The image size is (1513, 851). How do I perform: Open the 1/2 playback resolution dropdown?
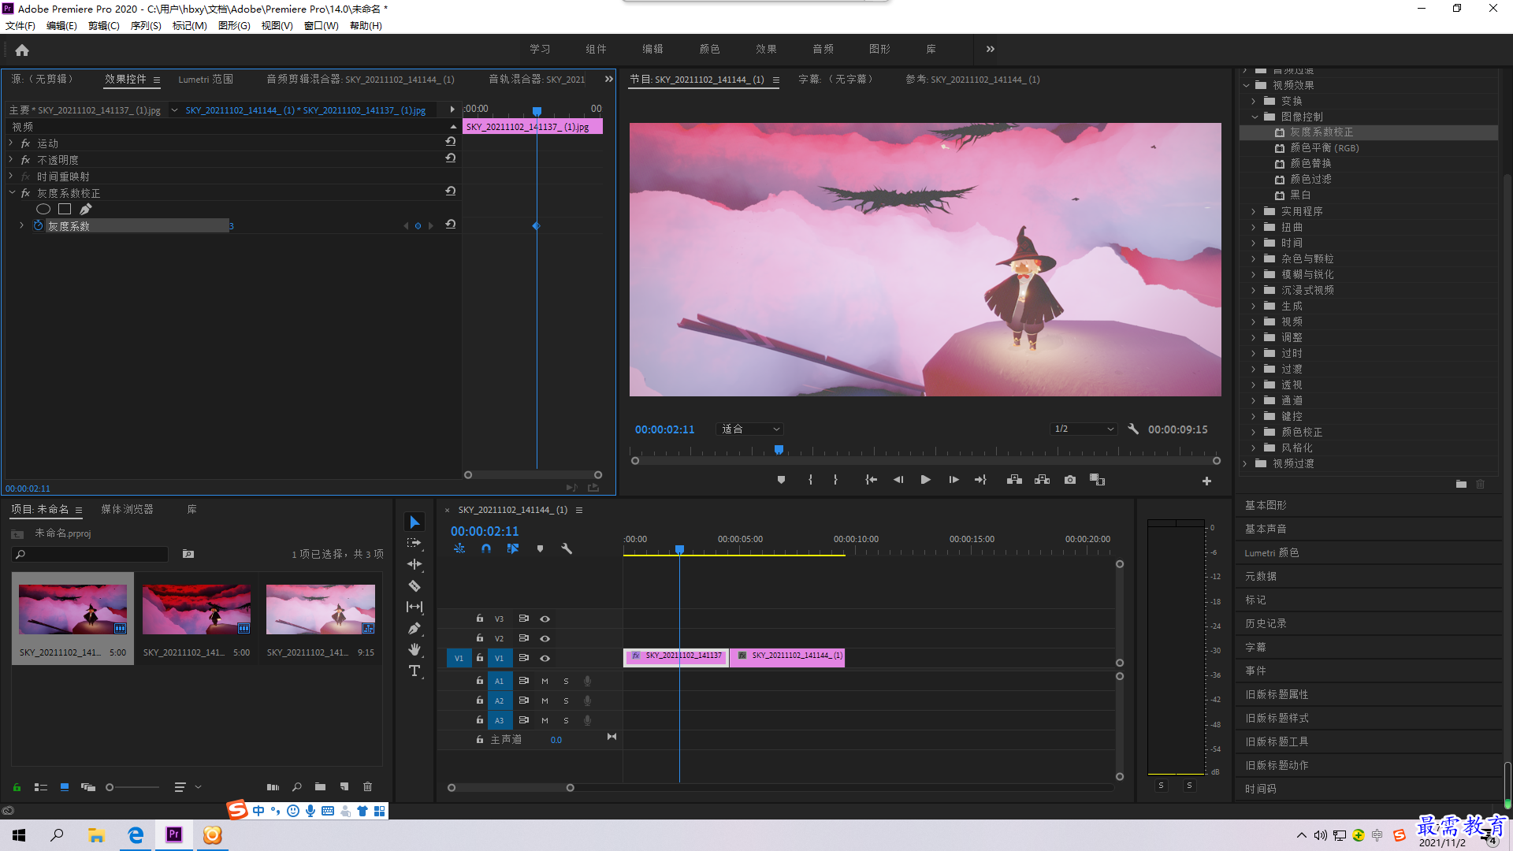1084,429
